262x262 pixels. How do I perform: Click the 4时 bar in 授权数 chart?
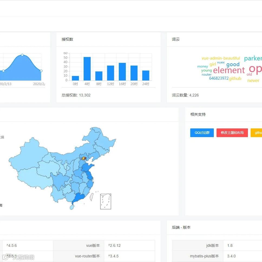click(x=87, y=69)
